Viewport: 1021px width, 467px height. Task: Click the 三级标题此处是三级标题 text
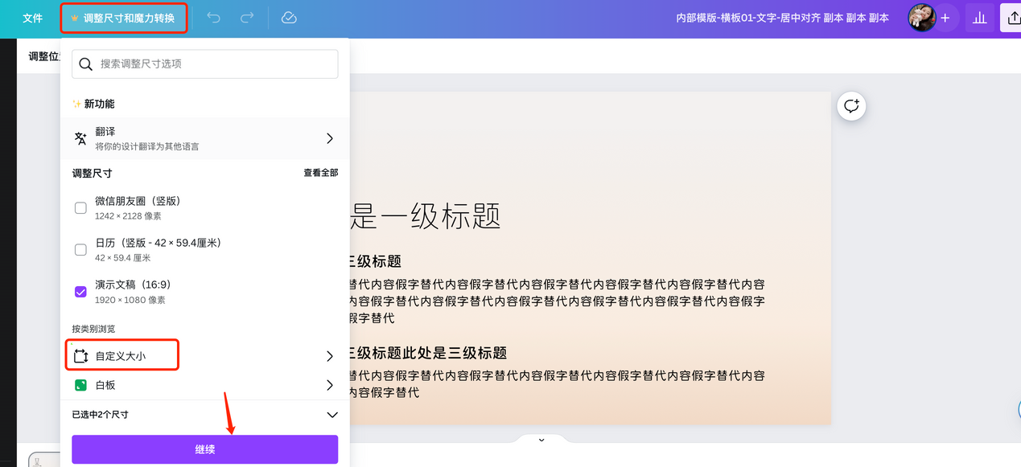[427, 353]
